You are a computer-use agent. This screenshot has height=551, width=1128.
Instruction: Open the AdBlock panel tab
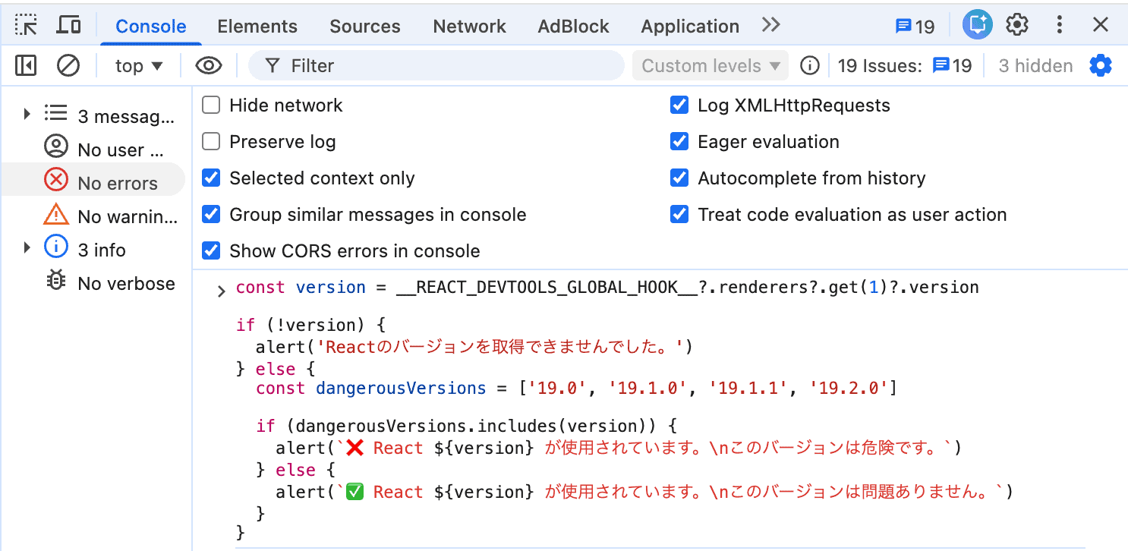click(573, 26)
